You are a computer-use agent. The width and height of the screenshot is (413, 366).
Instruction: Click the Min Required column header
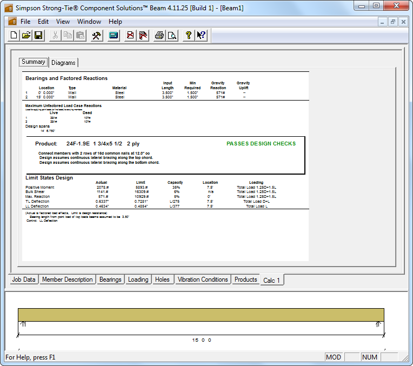pyautogui.click(x=192, y=85)
